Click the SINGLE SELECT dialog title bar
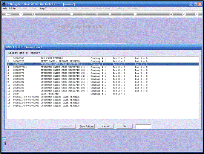Viewport: 204px width, 154px height. [x=103, y=47]
